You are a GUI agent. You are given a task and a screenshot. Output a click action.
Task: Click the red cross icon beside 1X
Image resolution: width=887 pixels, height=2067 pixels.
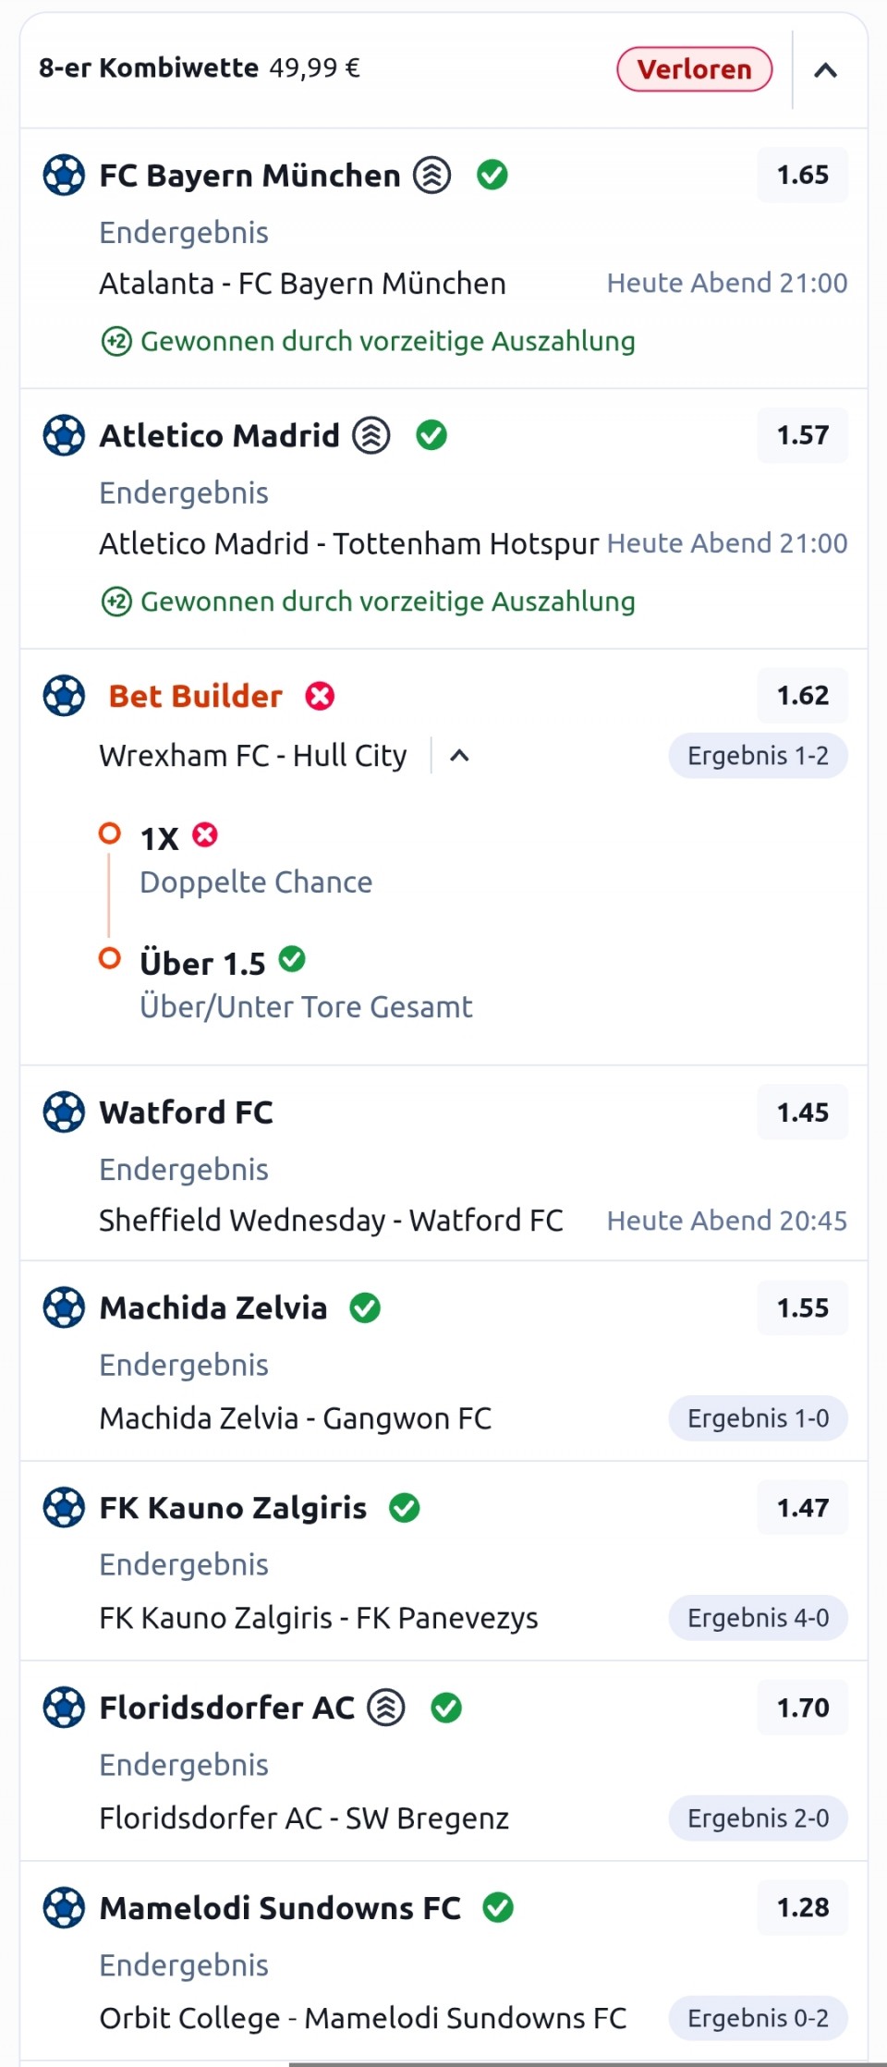[205, 835]
